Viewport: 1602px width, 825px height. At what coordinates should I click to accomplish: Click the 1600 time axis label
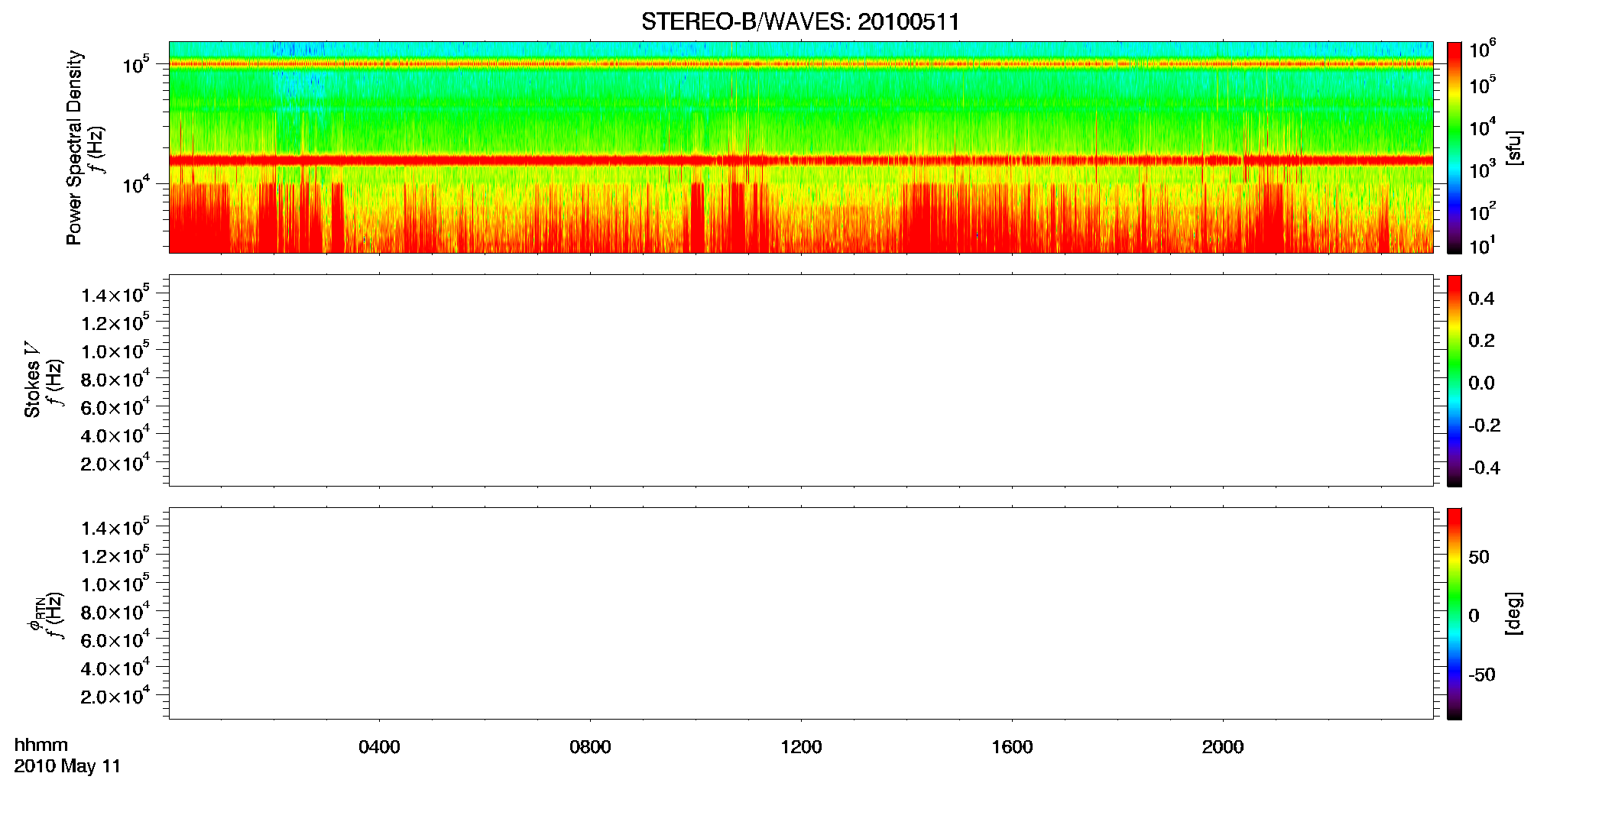pos(1012,747)
